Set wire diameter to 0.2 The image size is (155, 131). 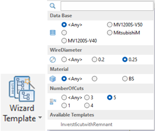[98, 59]
